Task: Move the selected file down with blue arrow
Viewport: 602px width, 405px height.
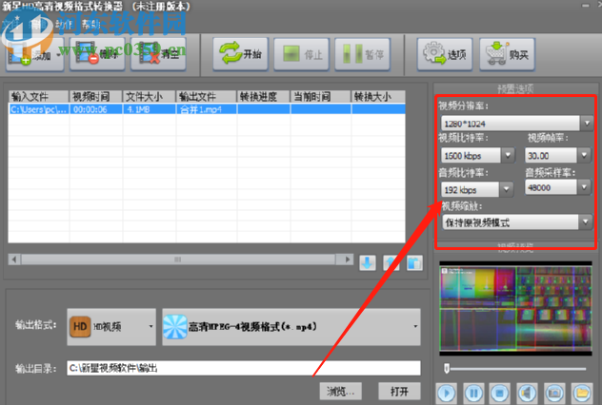Action: point(368,262)
